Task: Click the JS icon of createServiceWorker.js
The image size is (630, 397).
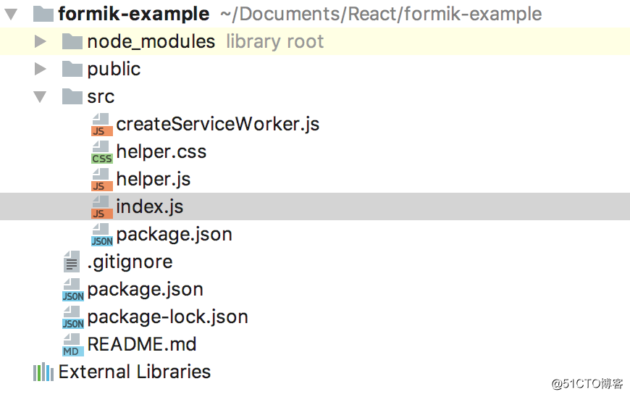Action: click(101, 124)
